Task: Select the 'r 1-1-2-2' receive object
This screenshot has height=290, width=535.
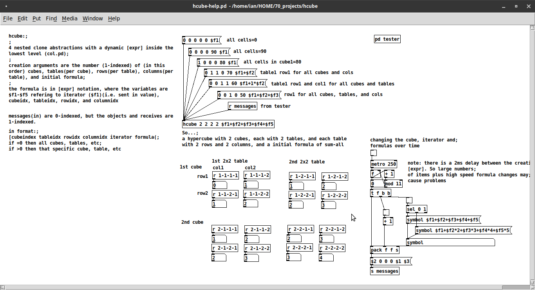Action: pos(257,194)
